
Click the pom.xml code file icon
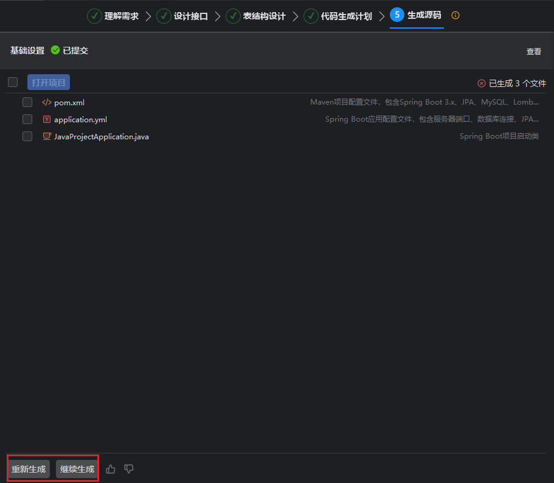[x=47, y=102]
